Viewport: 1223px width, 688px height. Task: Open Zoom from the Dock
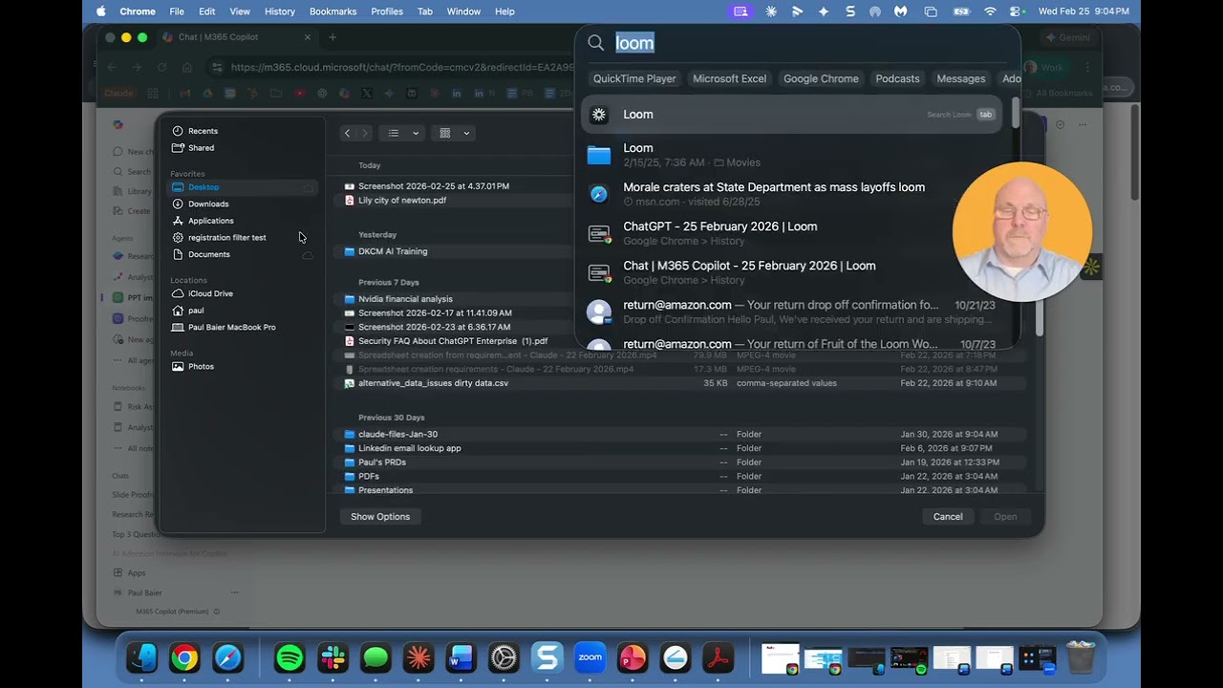[x=590, y=657]
